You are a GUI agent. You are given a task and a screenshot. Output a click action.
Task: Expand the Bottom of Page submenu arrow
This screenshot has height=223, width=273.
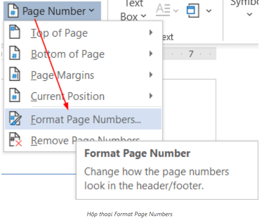point(151,54)
